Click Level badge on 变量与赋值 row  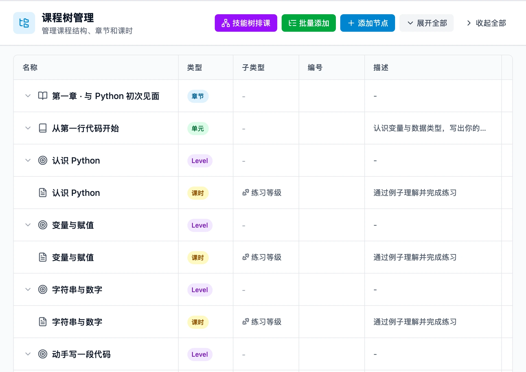point(200,225)
